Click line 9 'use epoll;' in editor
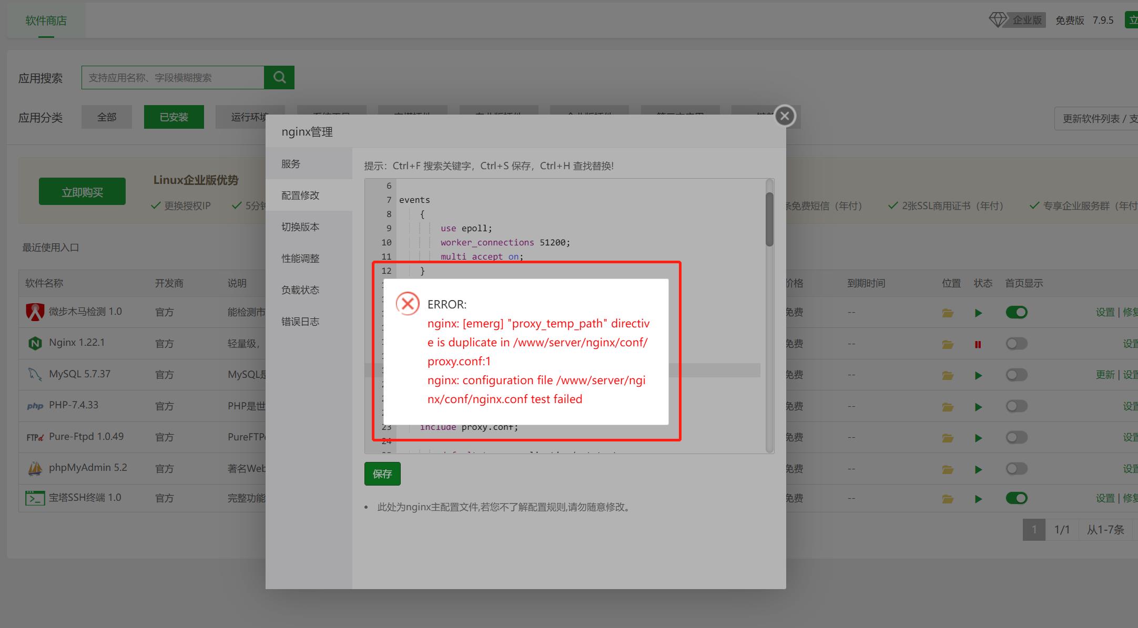The height and width of the screenshot is (628, 1138). [x=466, y=229]
